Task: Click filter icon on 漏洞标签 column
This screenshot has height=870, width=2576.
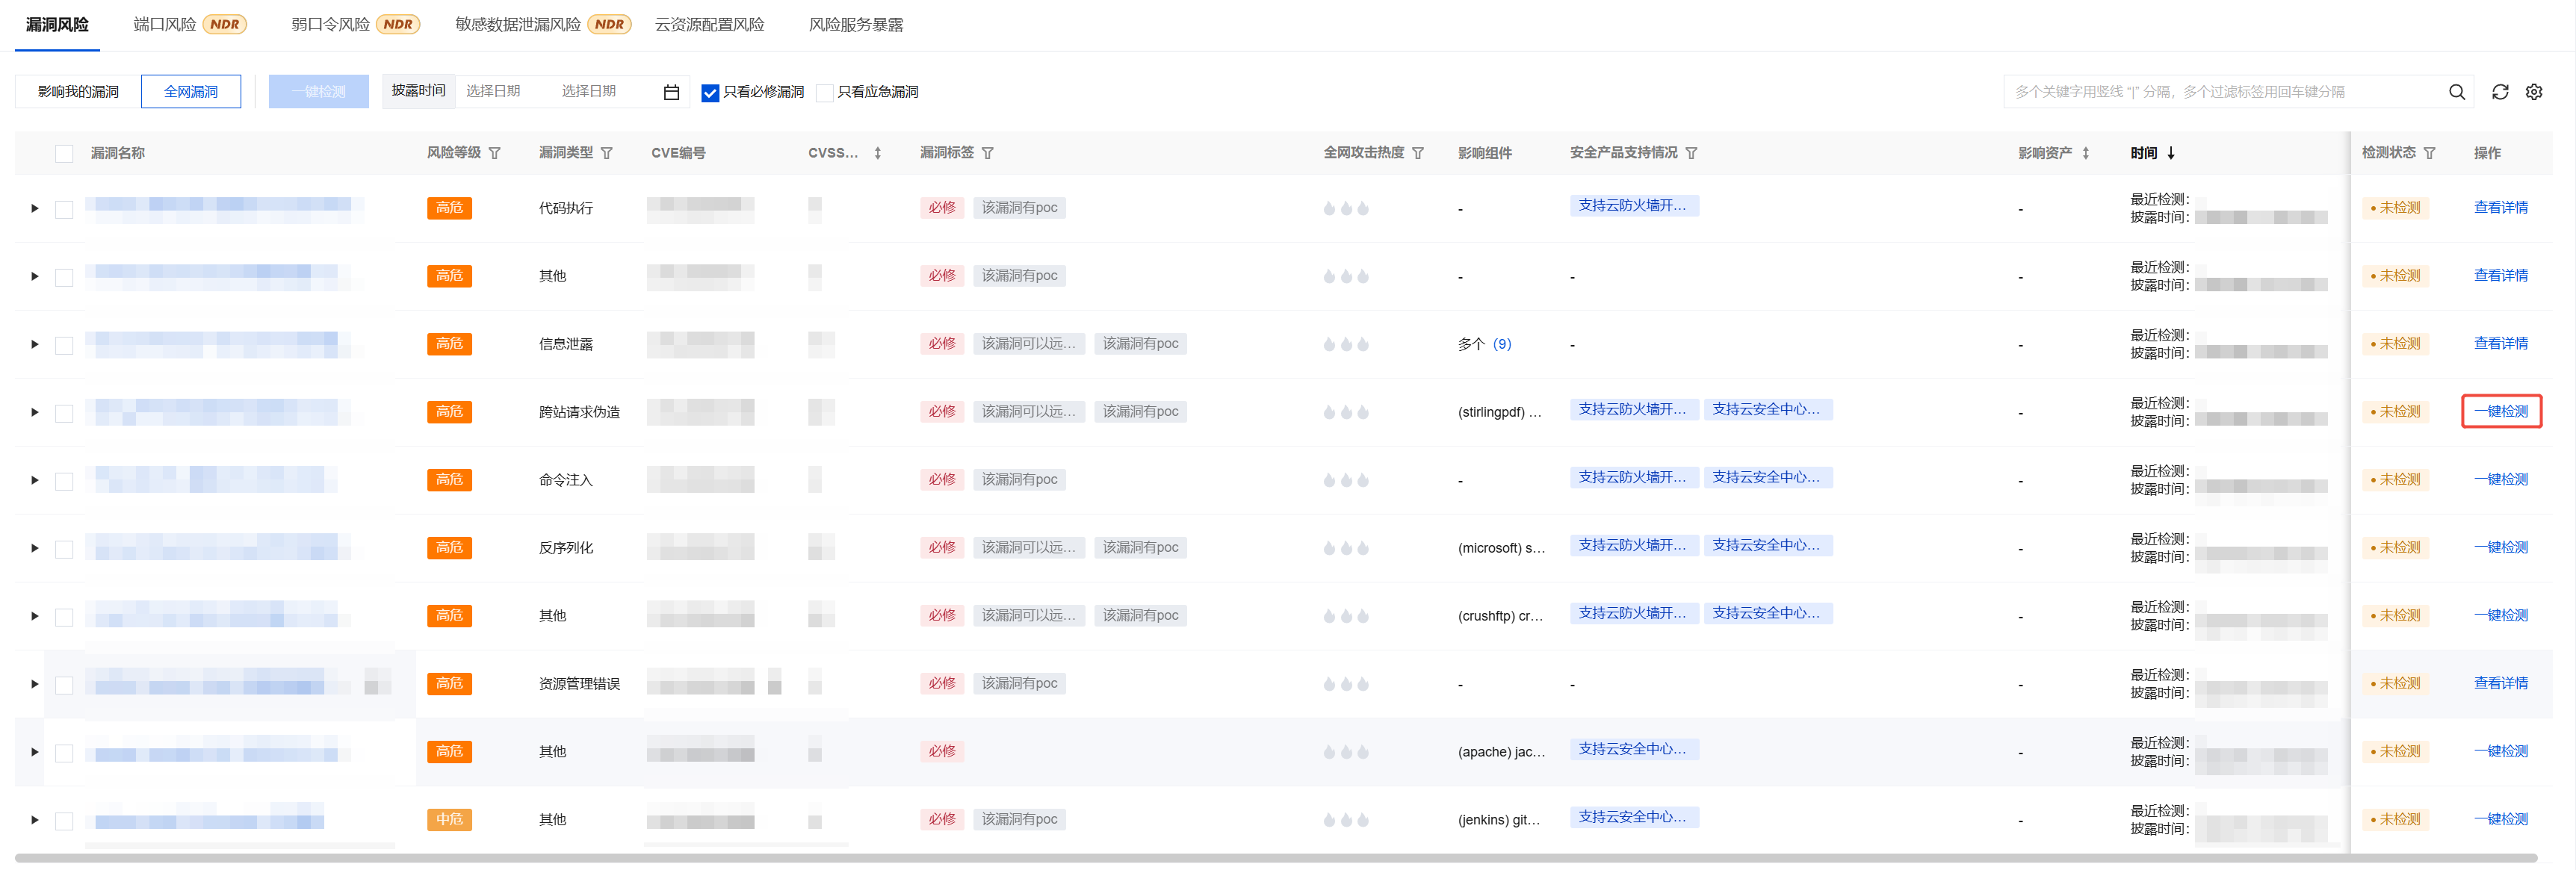Action: (x=988, y=153)
